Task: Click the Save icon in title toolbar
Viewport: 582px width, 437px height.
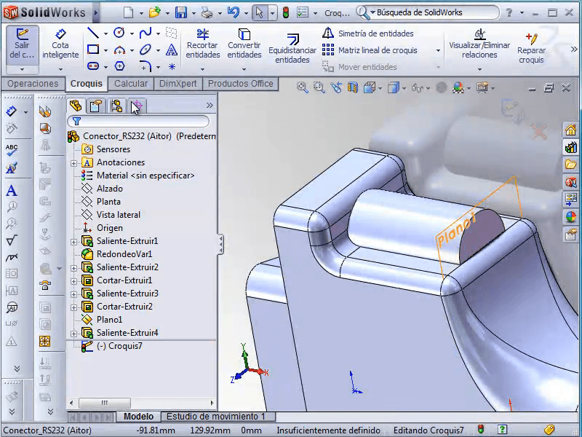Action: 180,12
